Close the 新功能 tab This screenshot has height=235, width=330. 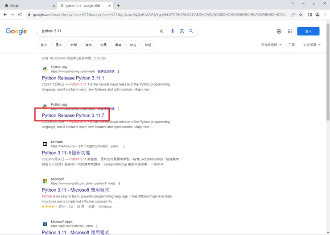tap(54, 6)
